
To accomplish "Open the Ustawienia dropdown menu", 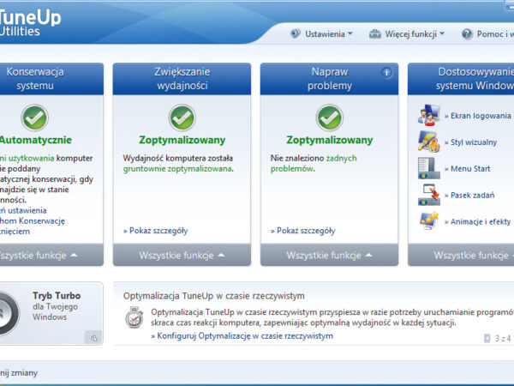I will click(x=321, y=34).
